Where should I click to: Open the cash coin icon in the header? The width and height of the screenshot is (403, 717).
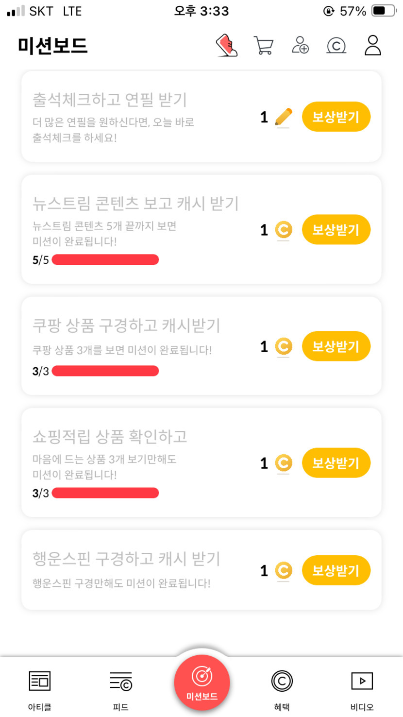pos(336,46)
